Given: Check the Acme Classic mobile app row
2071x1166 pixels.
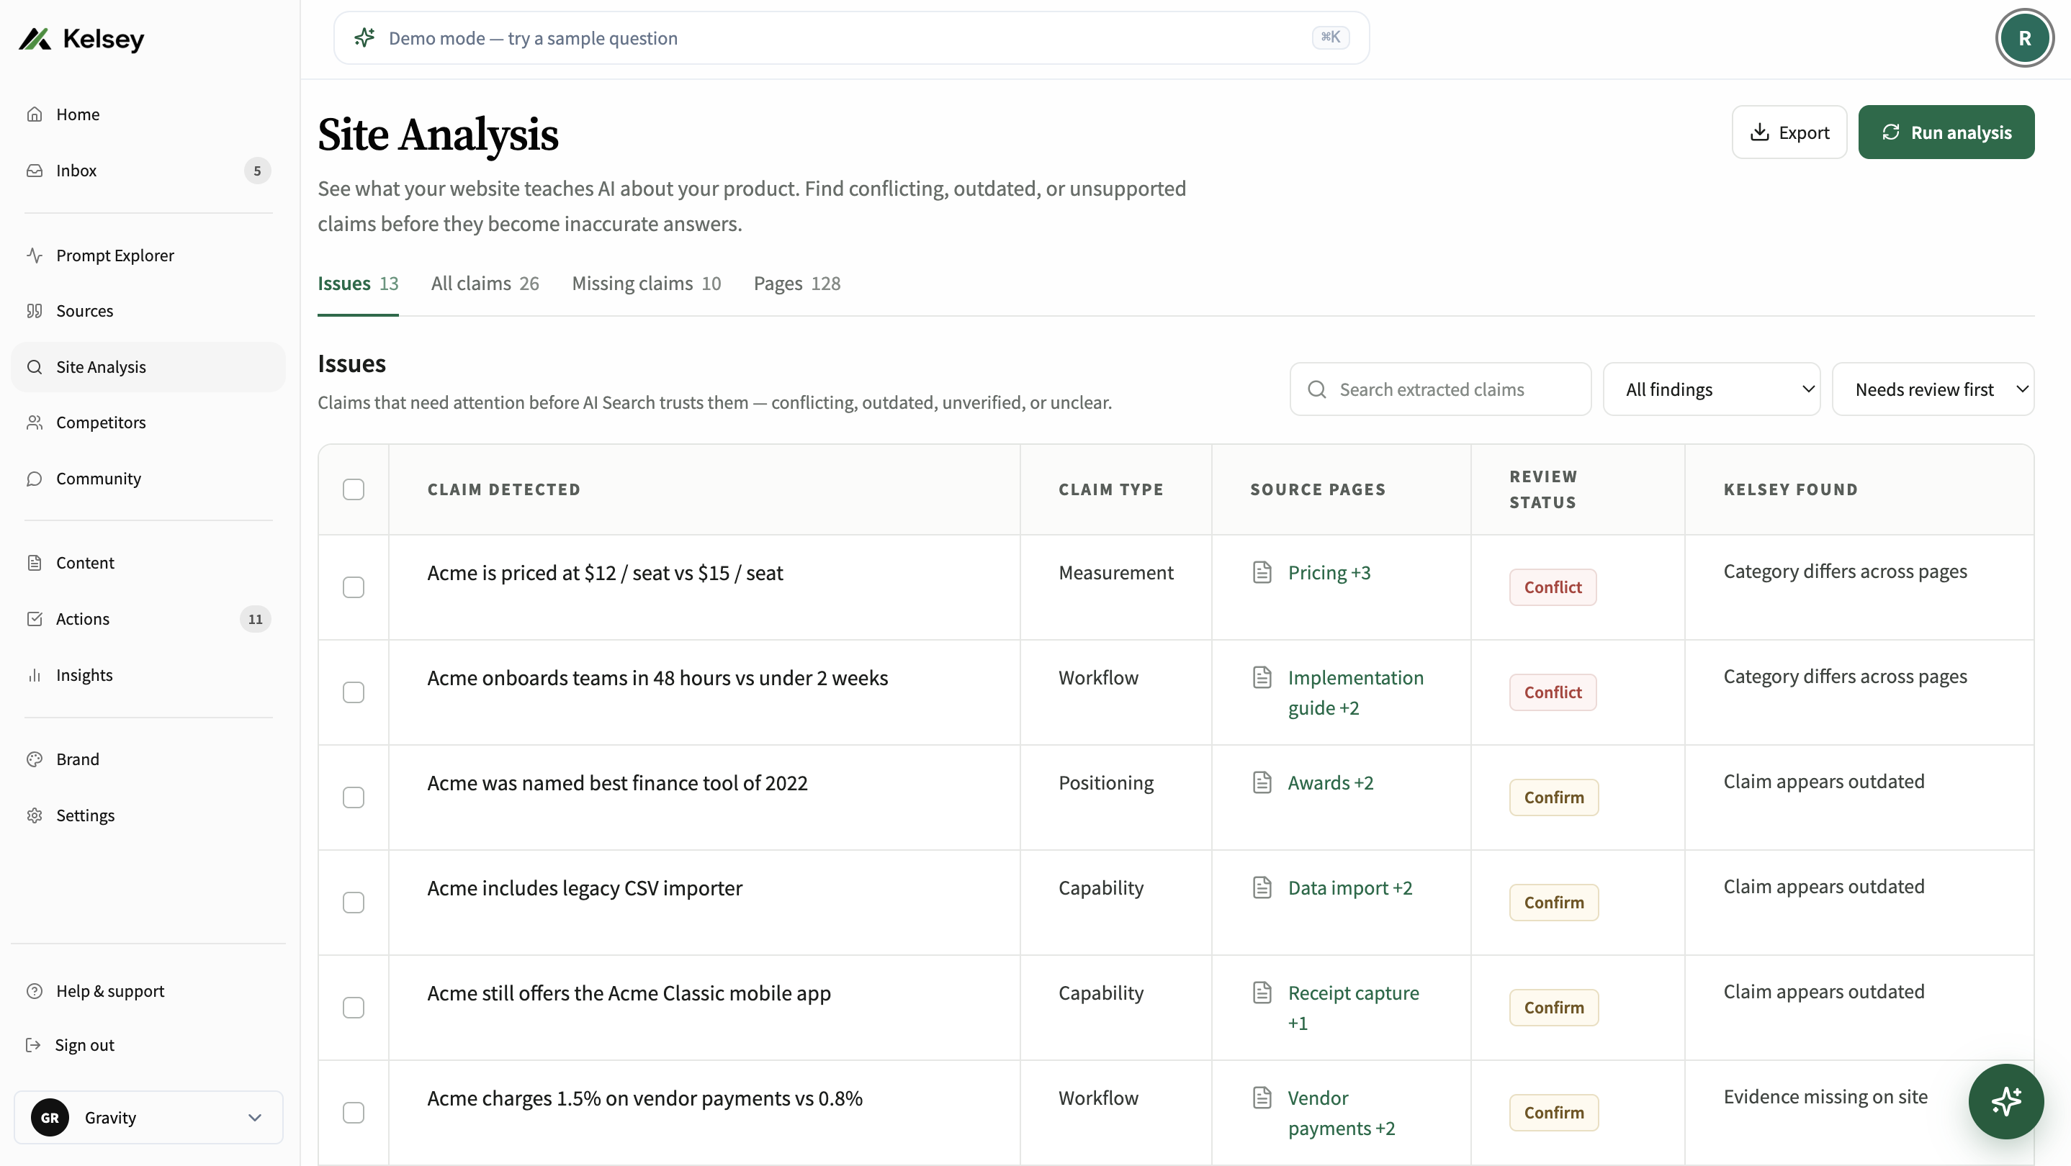Looking at the screenshot, I should (354, 1007).
